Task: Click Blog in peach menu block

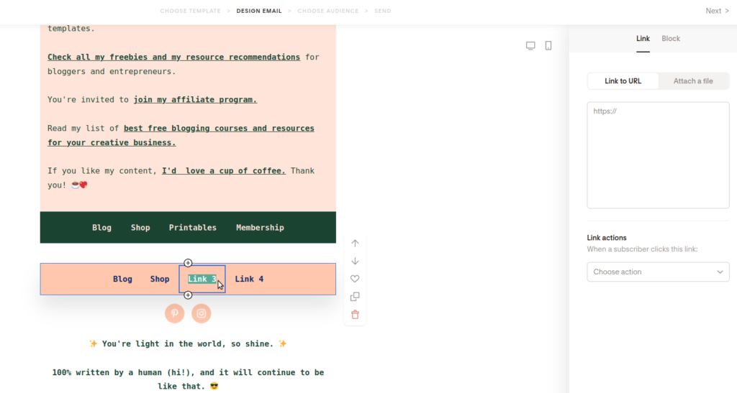Action: 122,279
